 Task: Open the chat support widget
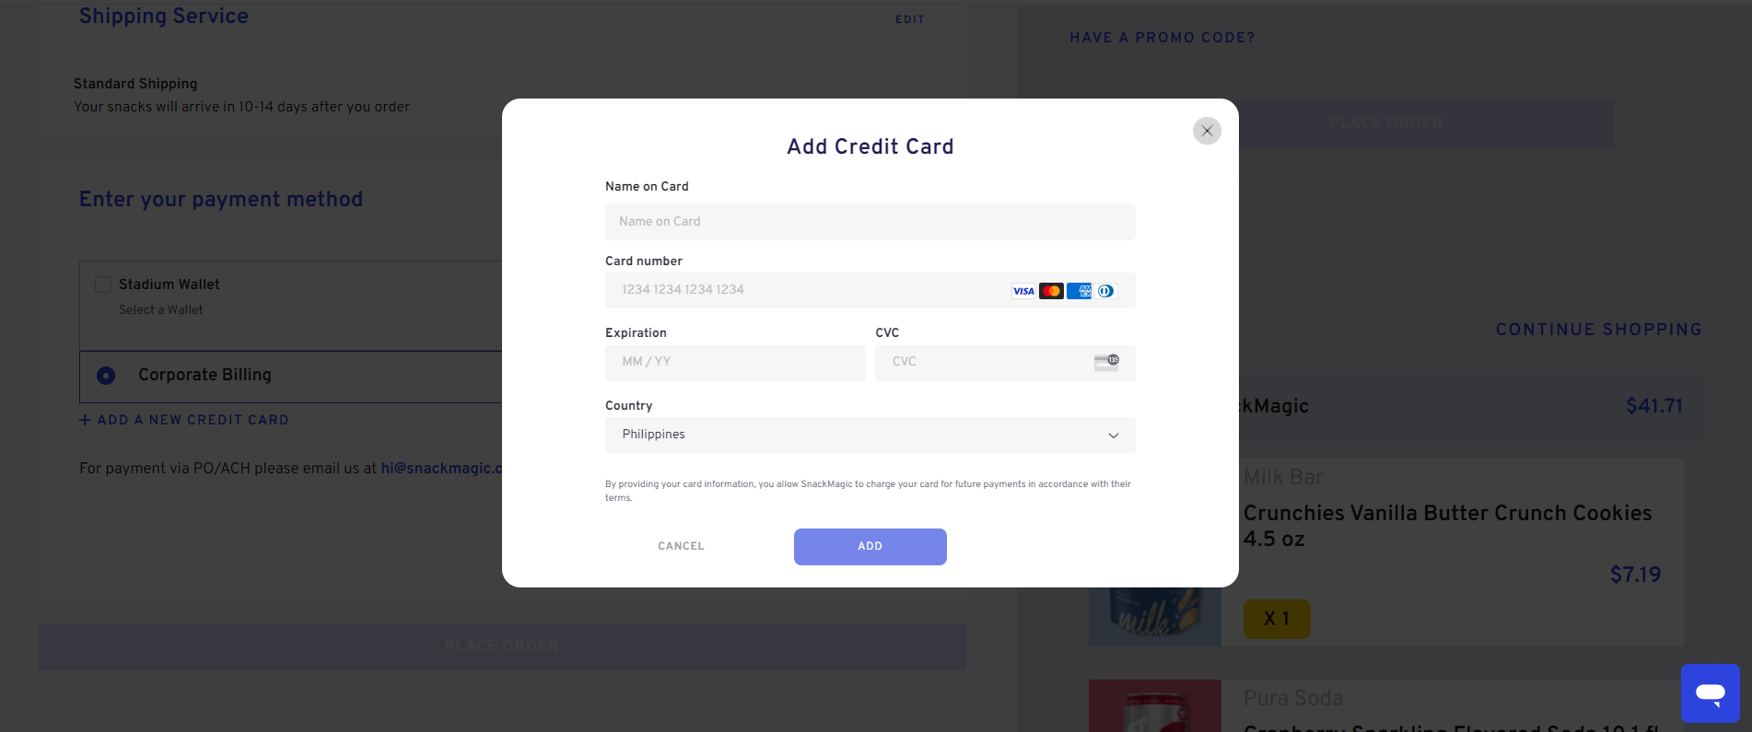point(1711,693)
